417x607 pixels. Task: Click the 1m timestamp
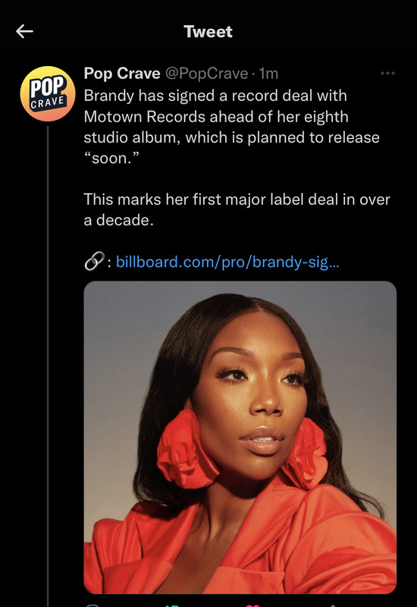click(x=268, y=73)
